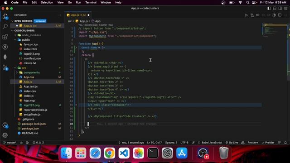Click the Open Changes icon in editor toolbar
Screen dimensions: 290x163
click(252, 15)
